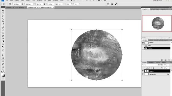This screenshot has height=96, width=172.
Task: Select the Eraser tool
Action: [x=3, y=38]
